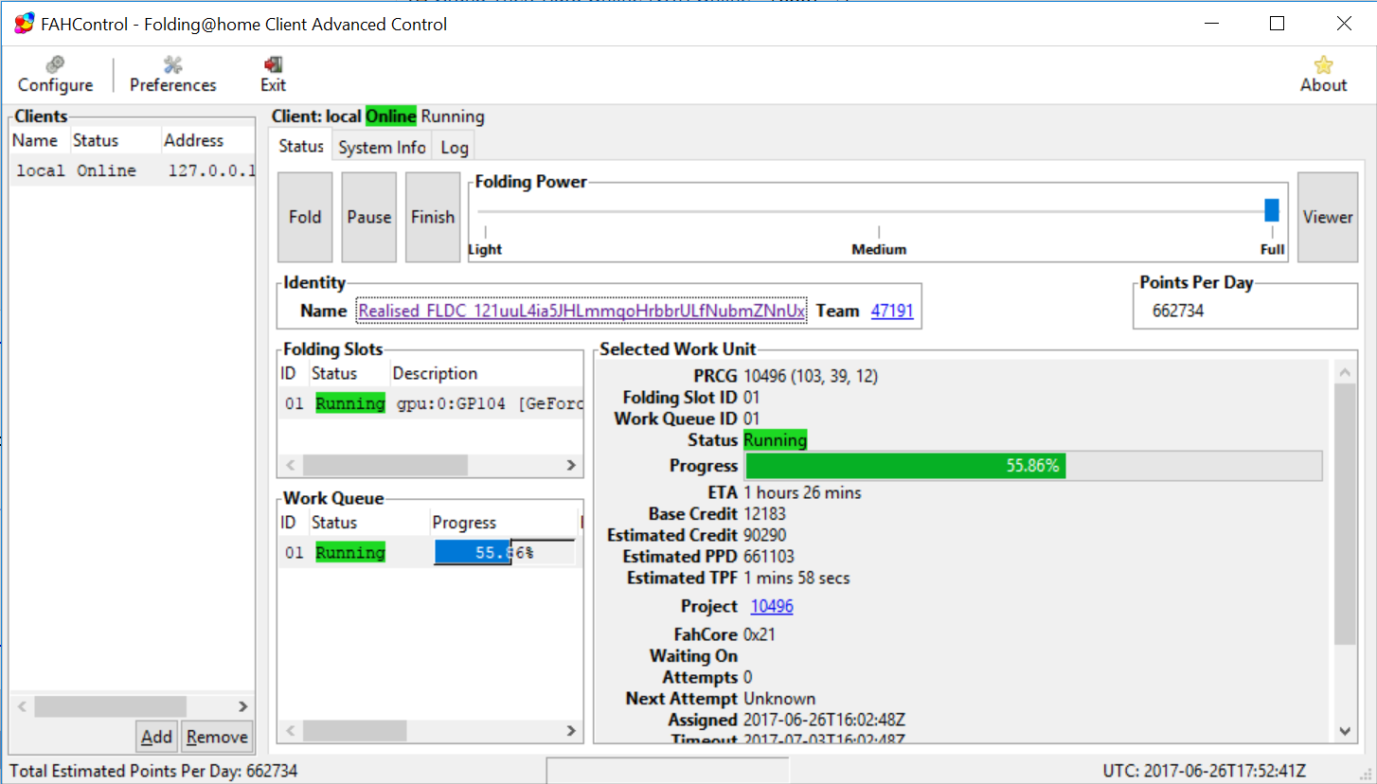Click the Clients list scroll right arrow
1377x784 pixels.
point(242,706)
